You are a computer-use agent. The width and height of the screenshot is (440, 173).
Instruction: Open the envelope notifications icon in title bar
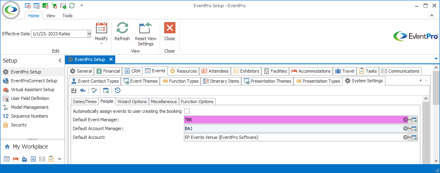(63, 6)
